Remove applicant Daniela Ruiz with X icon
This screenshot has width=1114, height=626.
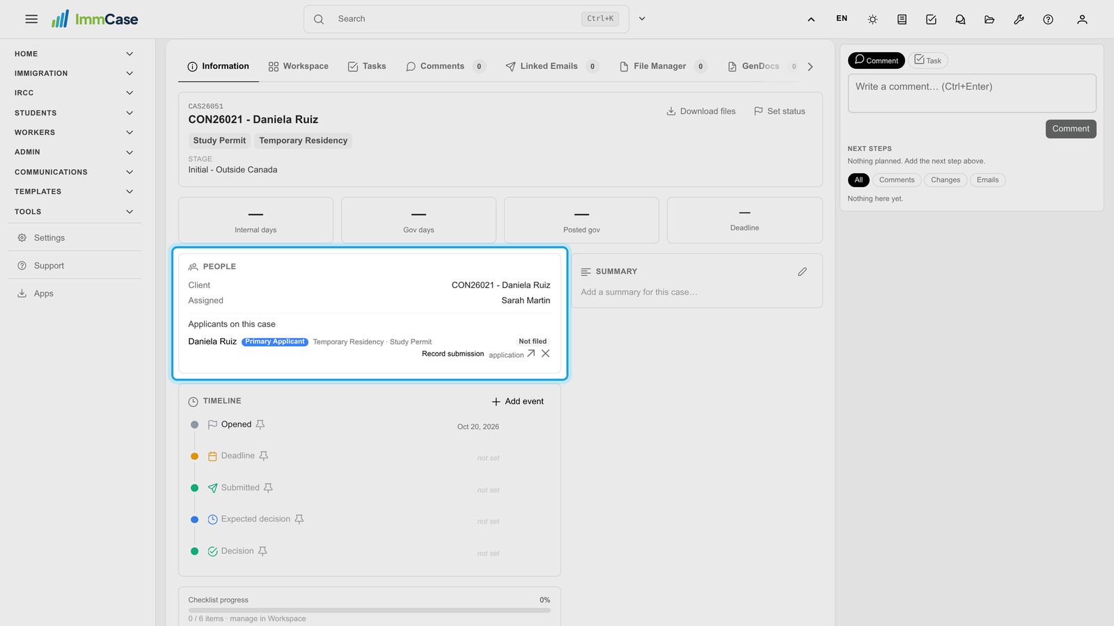tap(545, 353)
